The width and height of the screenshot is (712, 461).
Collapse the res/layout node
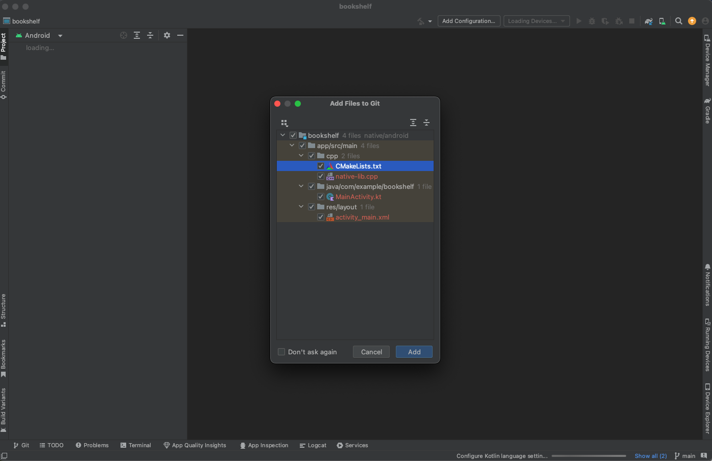point(301,207)
